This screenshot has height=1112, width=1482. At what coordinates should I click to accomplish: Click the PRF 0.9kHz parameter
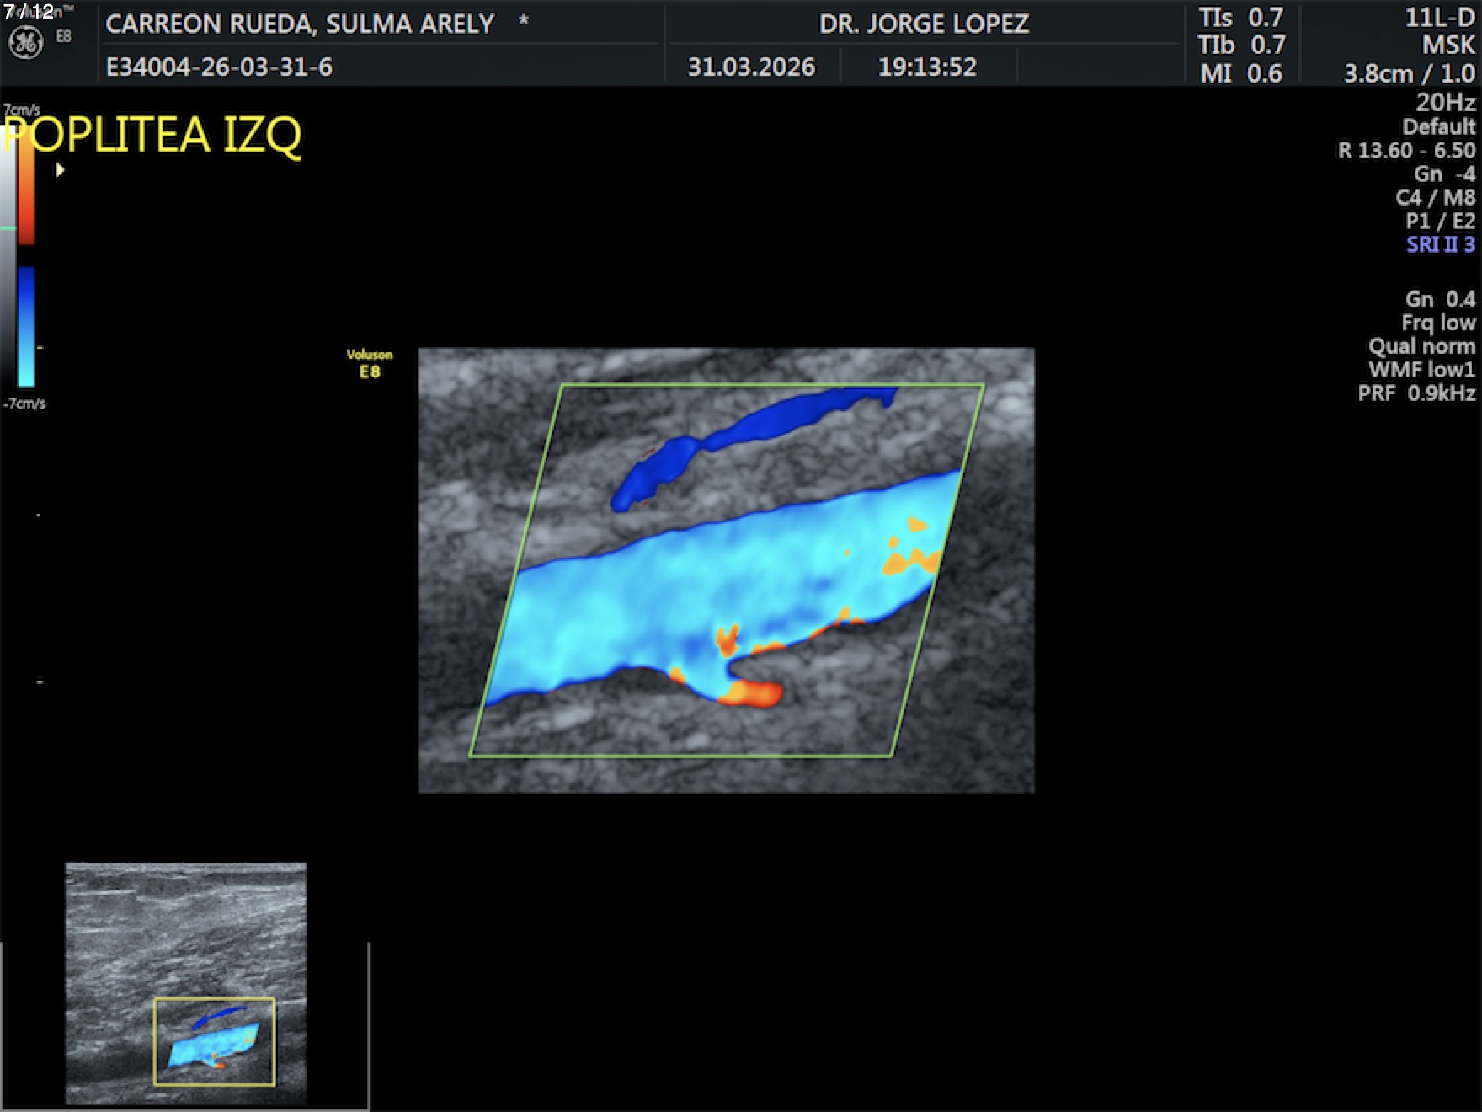point(1416,393)
